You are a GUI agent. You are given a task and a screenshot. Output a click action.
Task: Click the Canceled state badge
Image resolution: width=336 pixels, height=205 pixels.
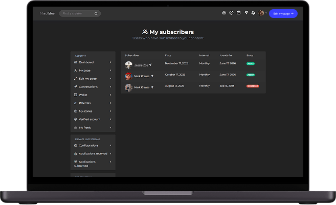coord(253,86)
